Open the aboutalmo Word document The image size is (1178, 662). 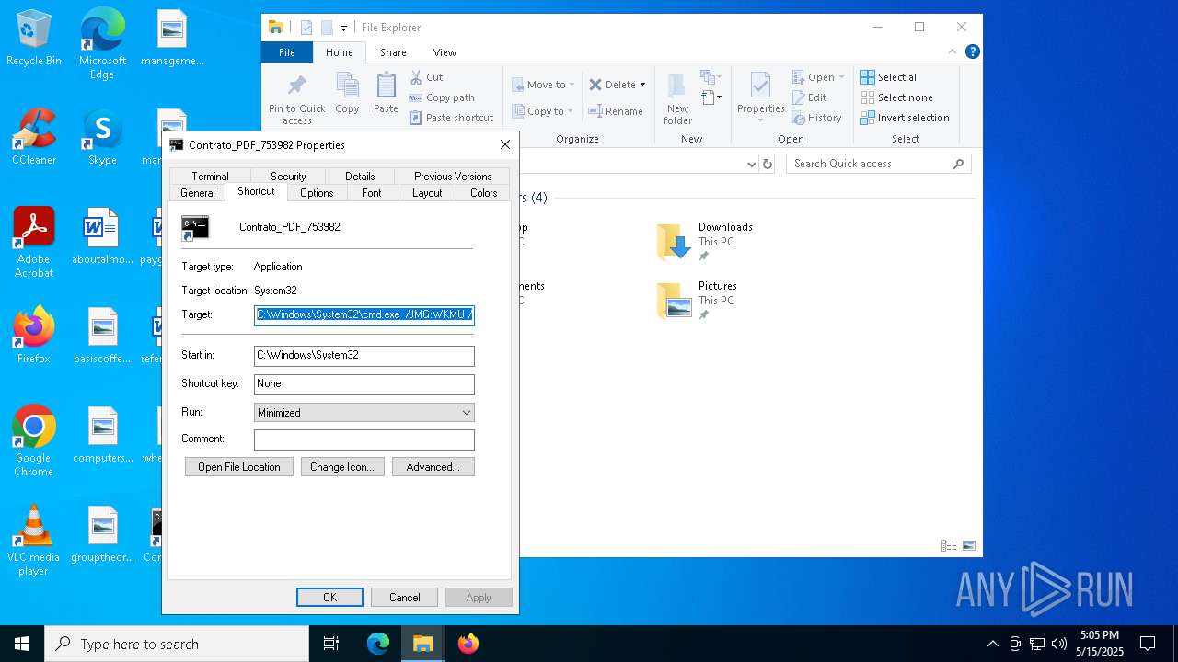[102, 236]
